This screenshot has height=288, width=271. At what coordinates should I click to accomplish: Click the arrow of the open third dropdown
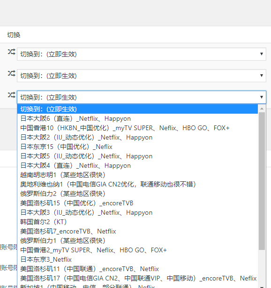click(x=262, y=97)
